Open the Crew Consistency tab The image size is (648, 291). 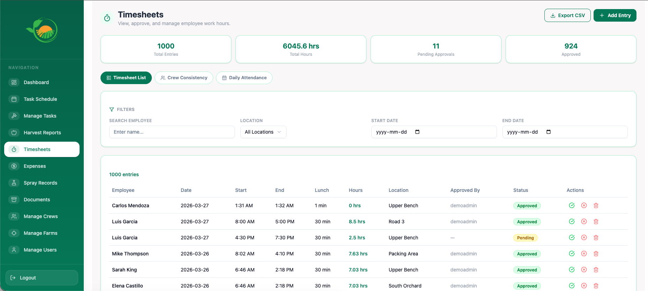(184, 78)
